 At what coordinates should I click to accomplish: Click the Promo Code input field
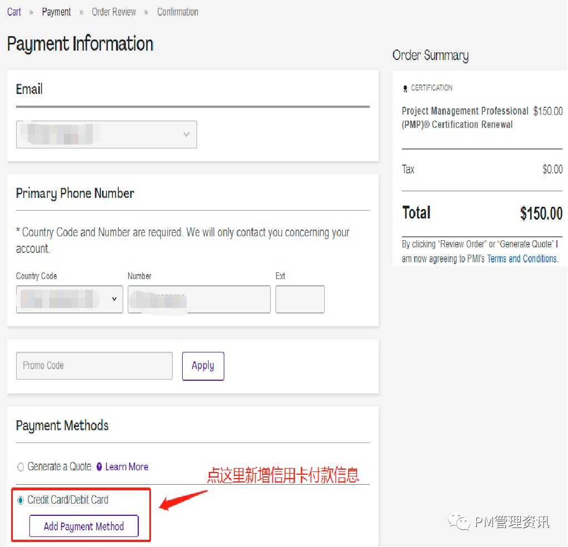(94, 366)
